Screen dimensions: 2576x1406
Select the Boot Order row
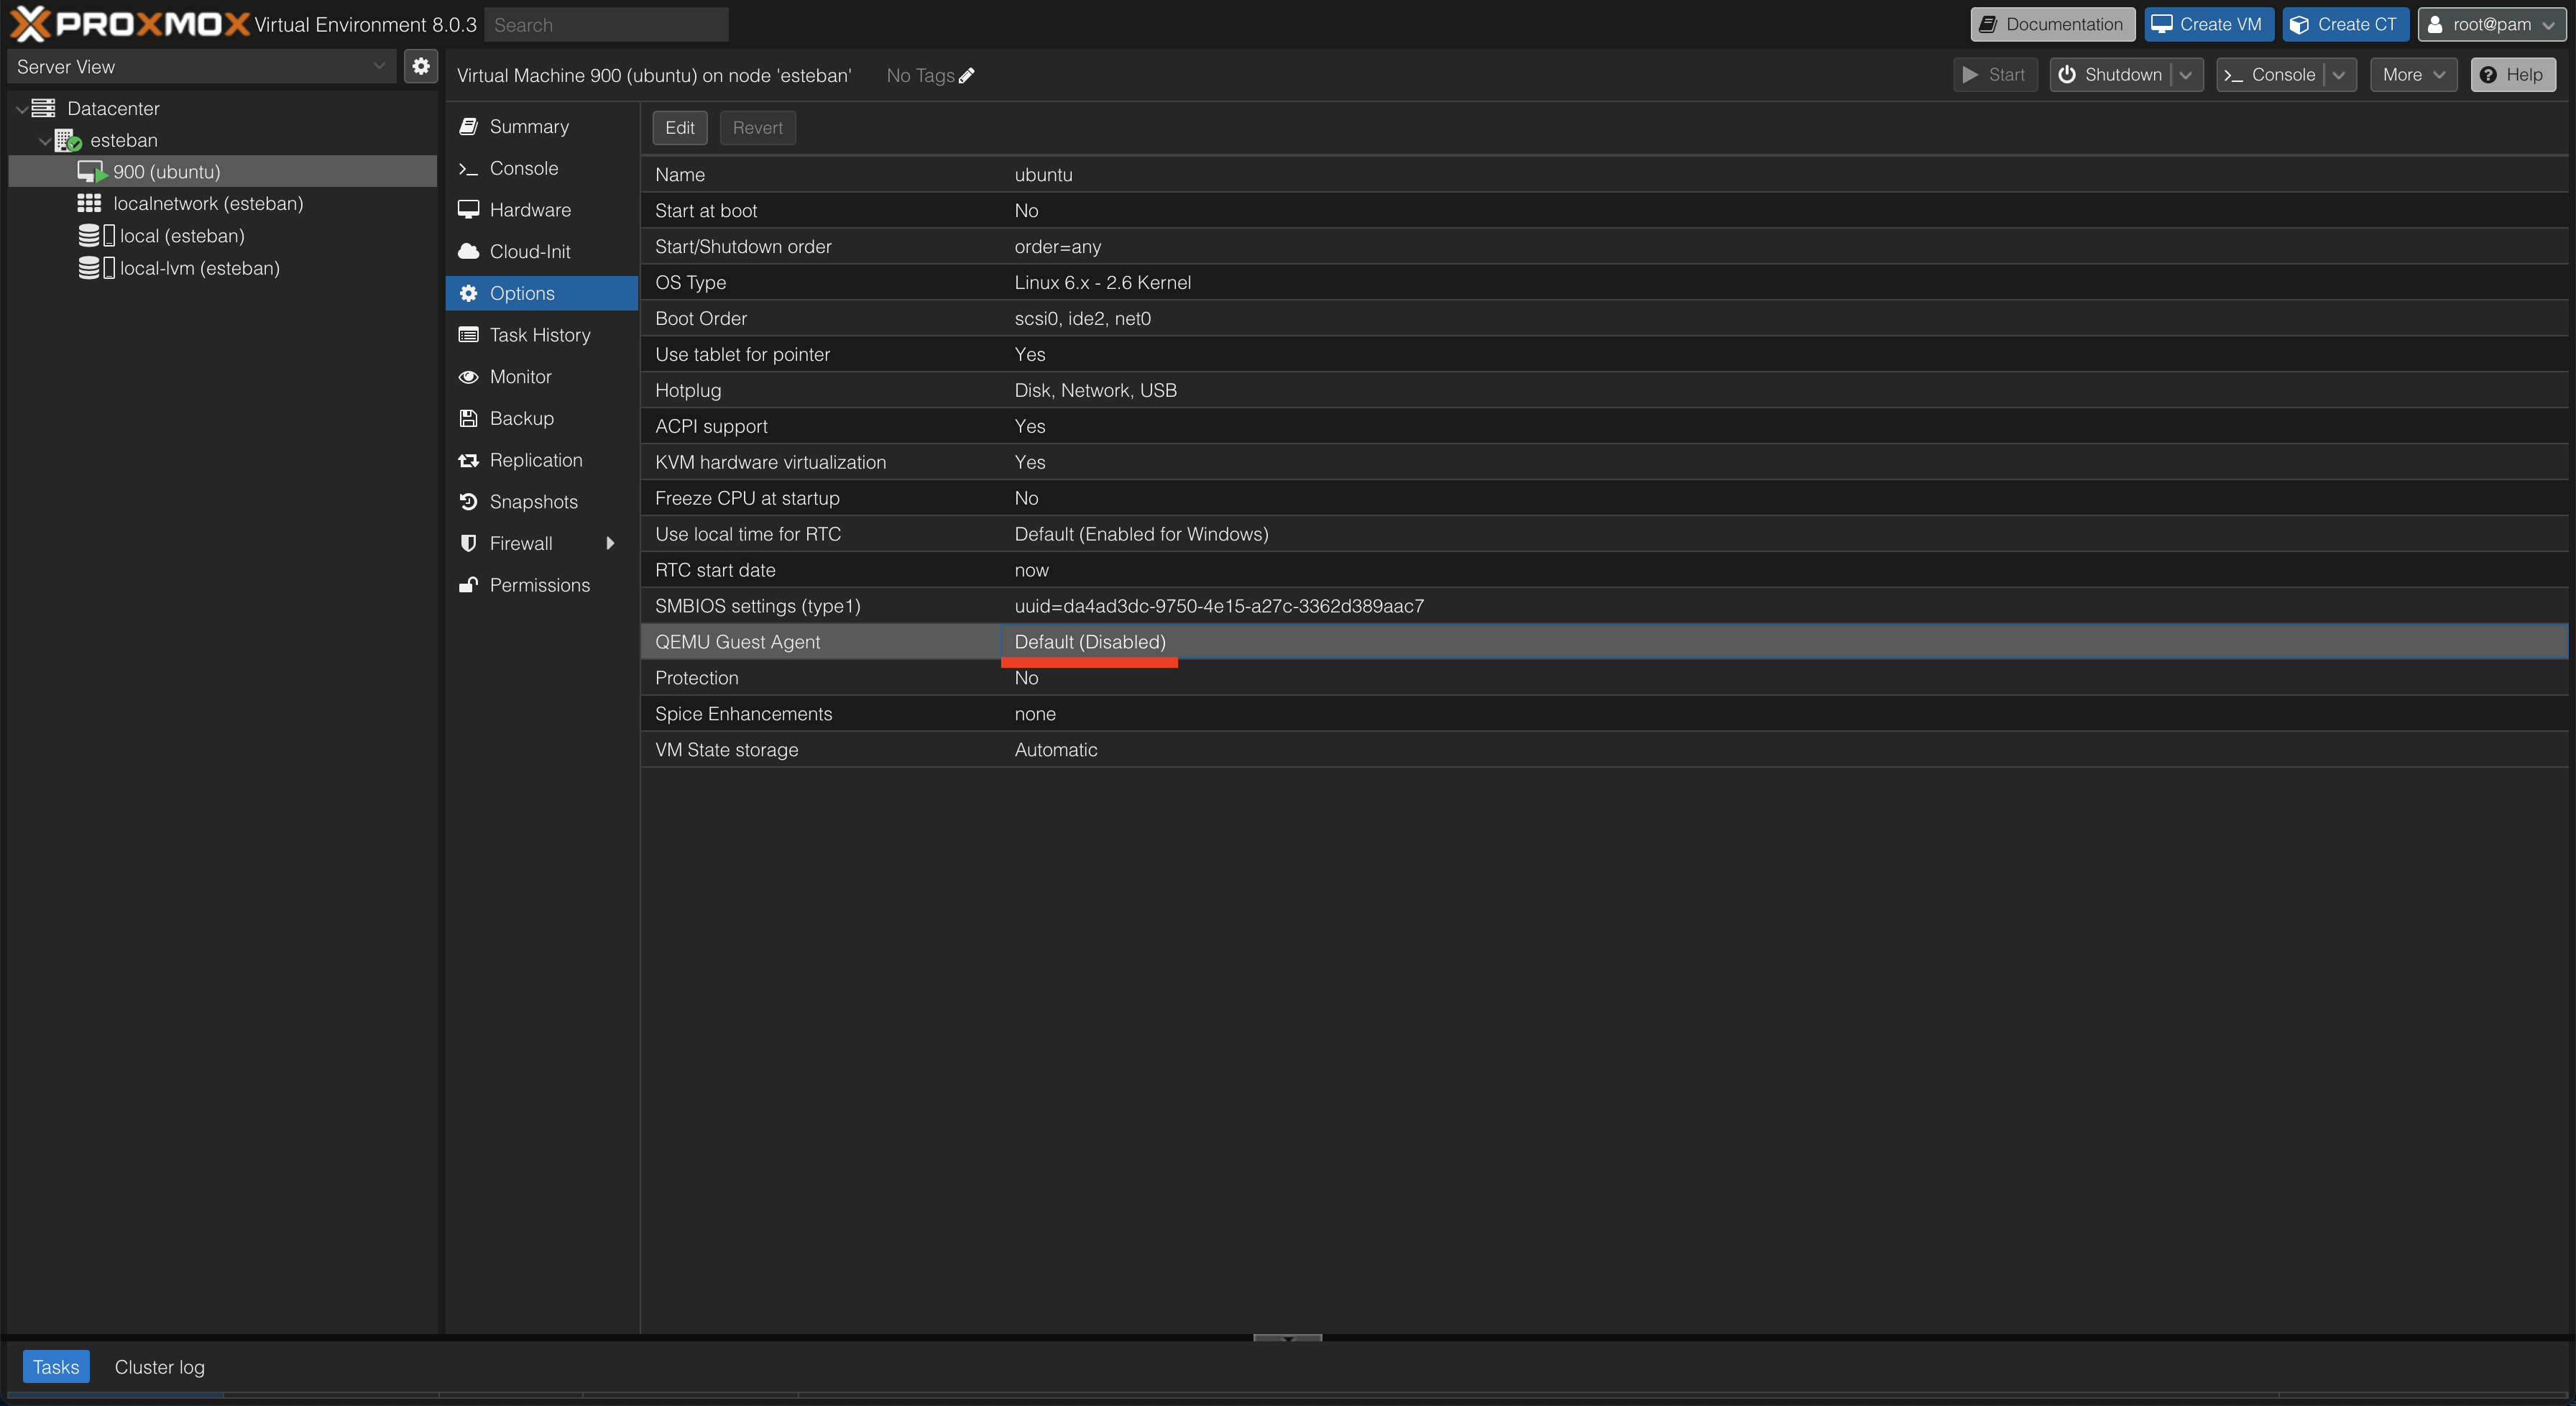pos(1604,318)
